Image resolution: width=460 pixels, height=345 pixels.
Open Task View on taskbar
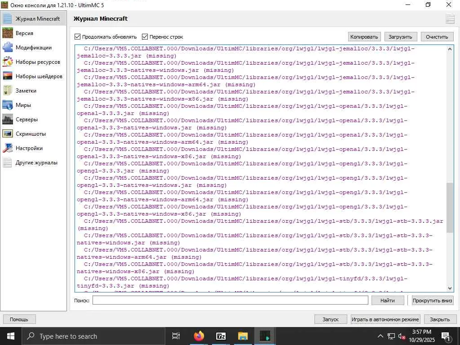176,336
